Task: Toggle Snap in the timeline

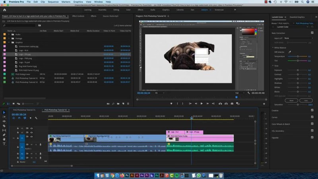Action: pyautogui.click(x=19, y=118)
